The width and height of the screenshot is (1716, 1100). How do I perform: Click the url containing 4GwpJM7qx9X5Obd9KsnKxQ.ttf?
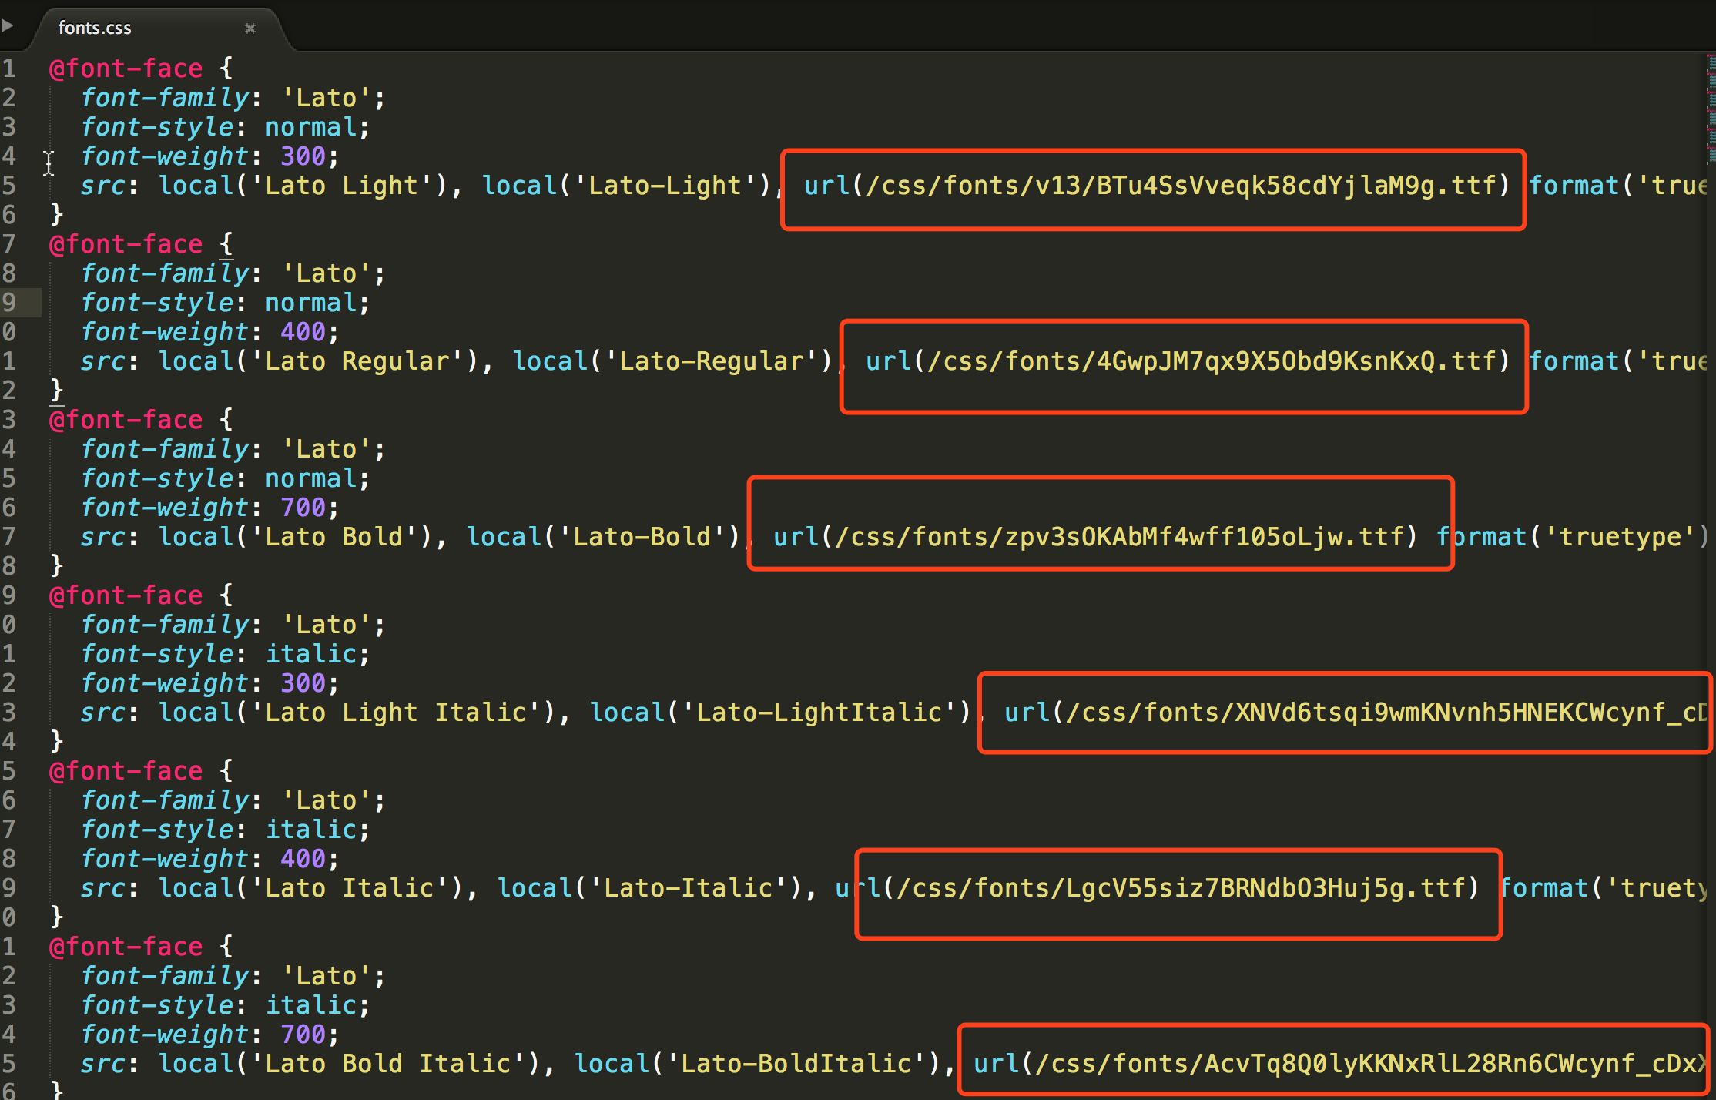1186,361
